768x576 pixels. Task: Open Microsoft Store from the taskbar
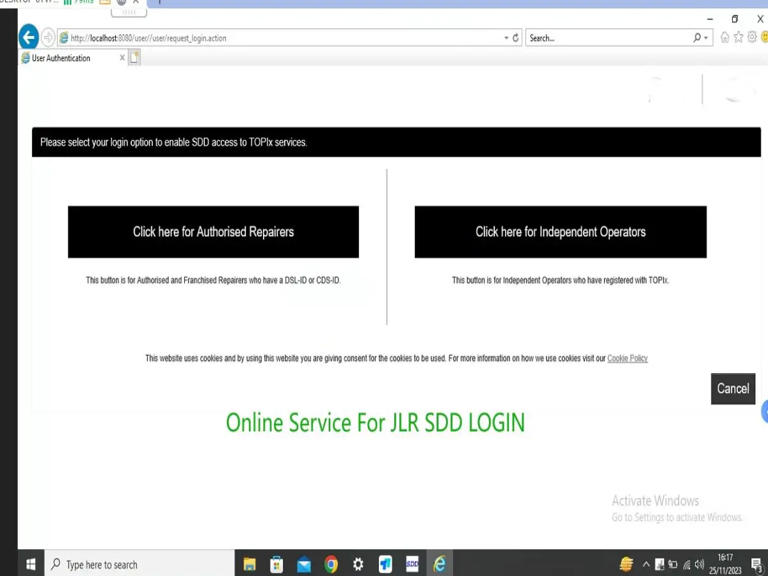[276, 564]
